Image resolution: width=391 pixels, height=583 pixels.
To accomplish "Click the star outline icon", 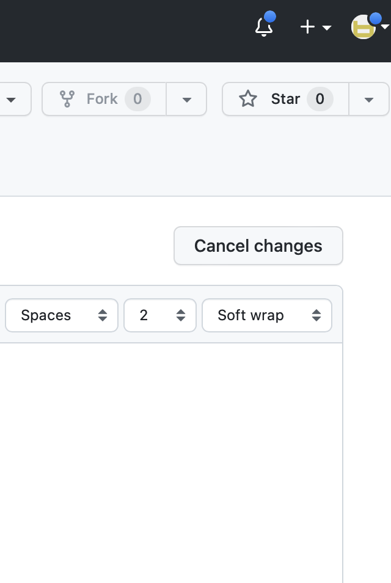I will pyautogui.click(x=248, y=99).
